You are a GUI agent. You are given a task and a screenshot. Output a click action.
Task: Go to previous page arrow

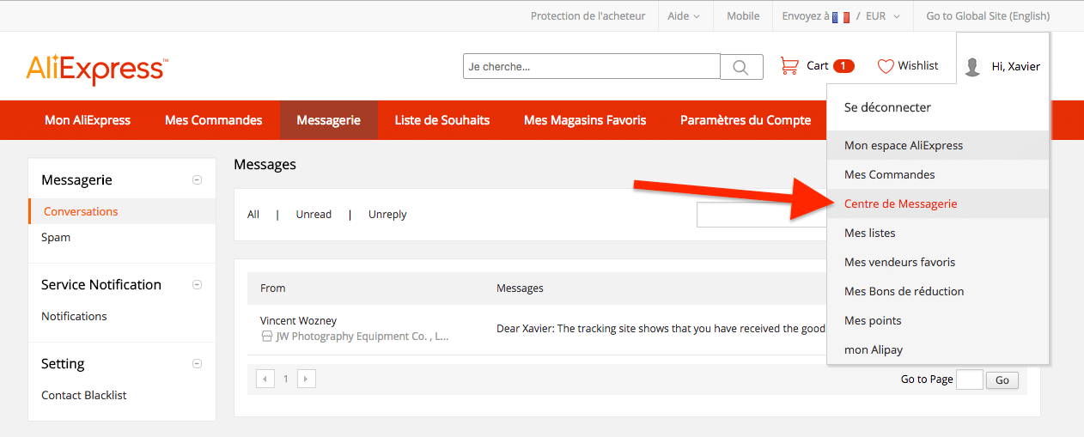coord(266,379)
